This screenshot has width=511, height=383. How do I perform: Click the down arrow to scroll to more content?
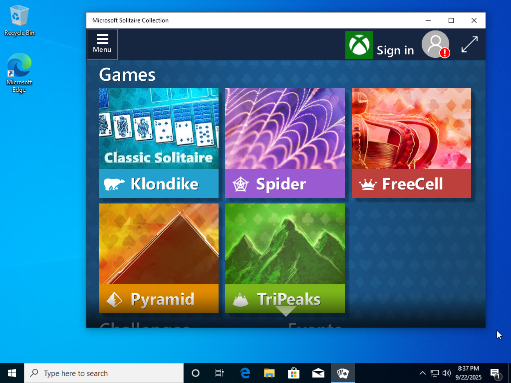285,312
